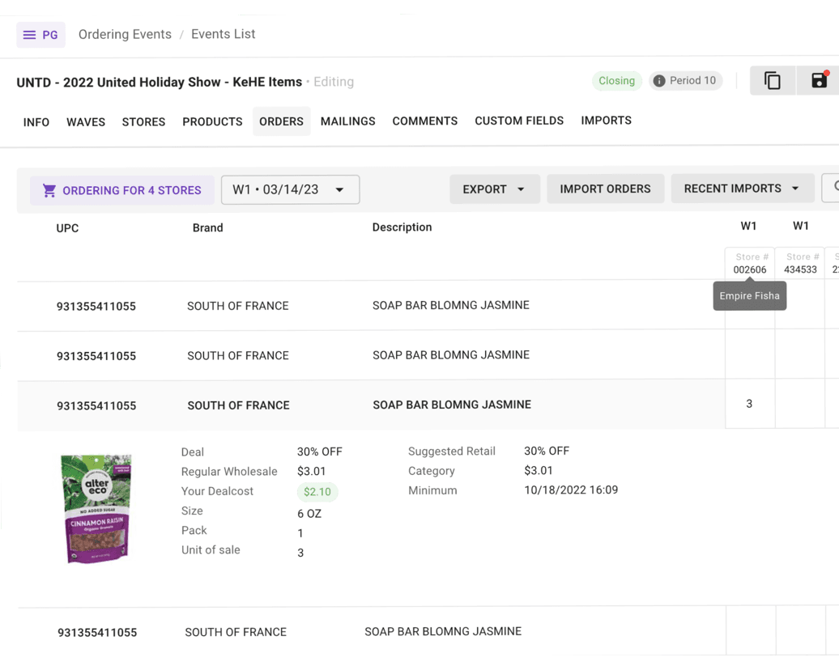Switch to the WAVES tab

[x=86, y=122]
